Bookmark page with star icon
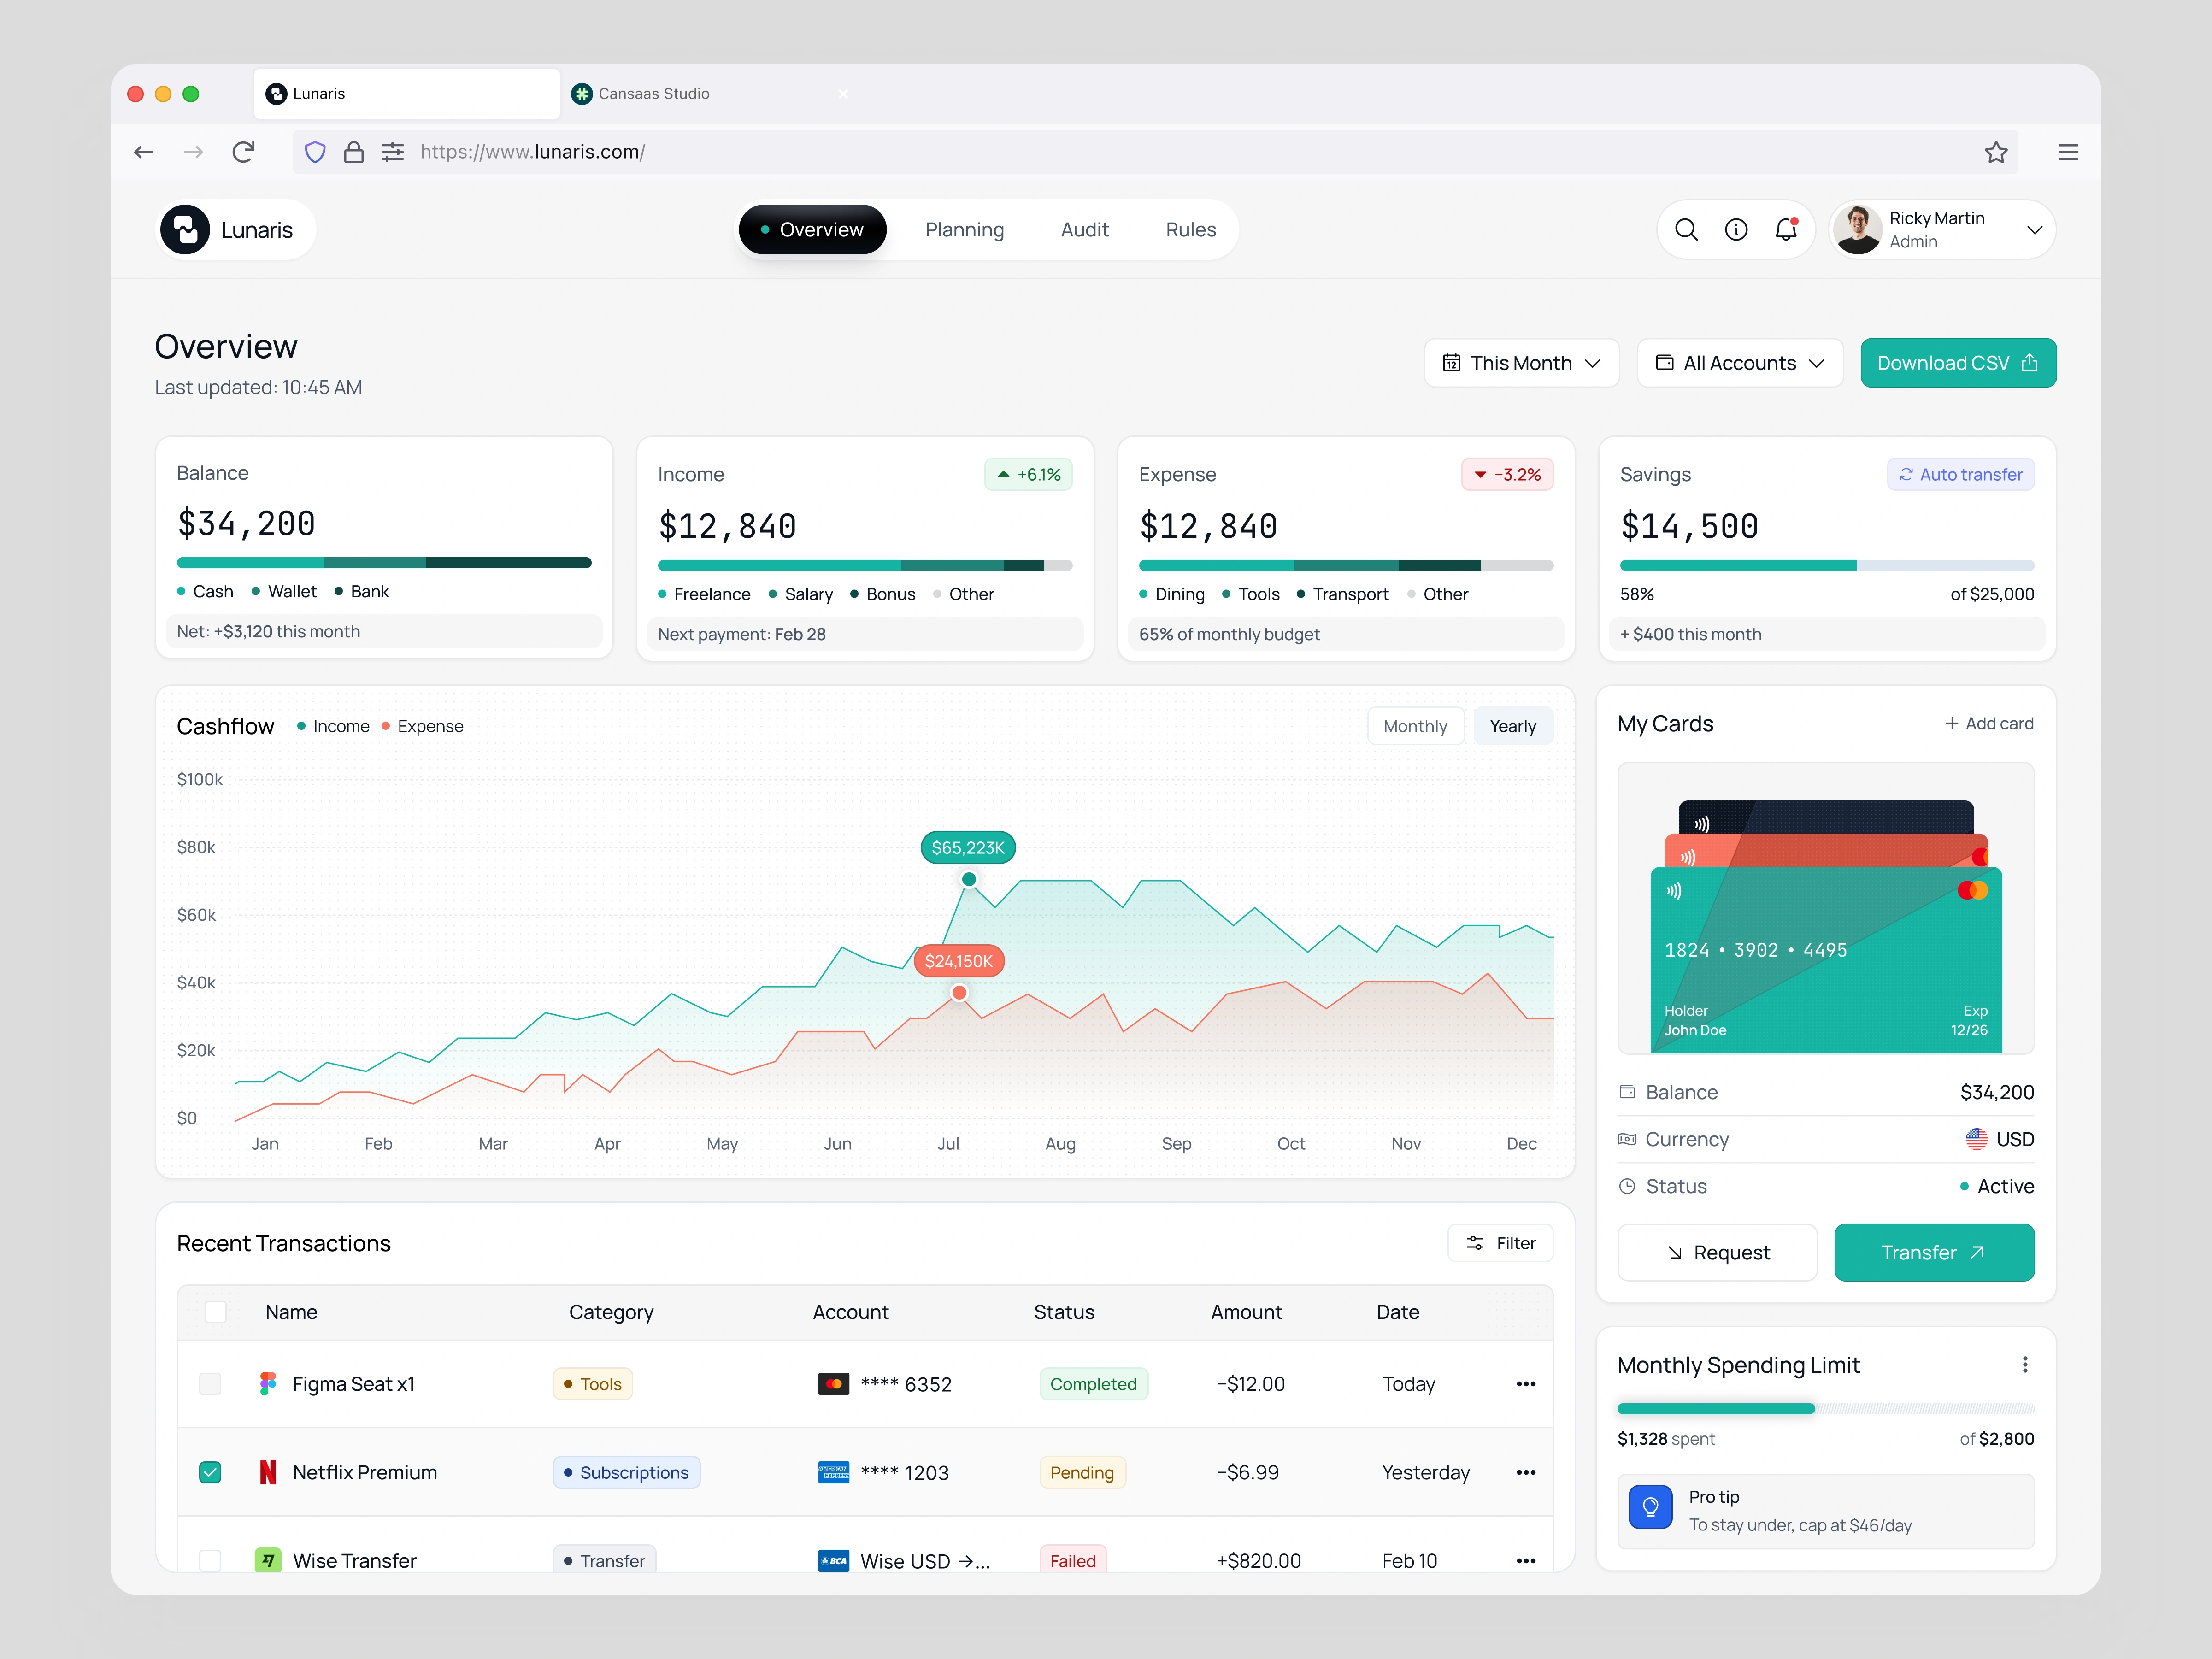2212x1659 pixels. point(1996,152)
